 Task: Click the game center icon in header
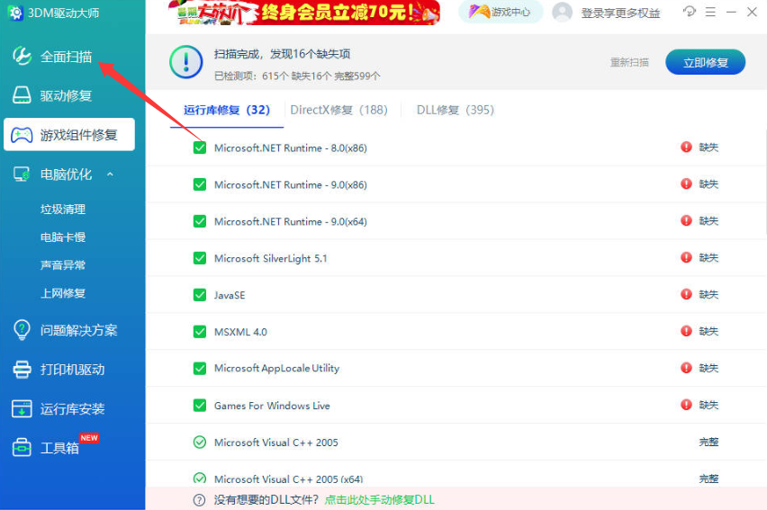click(x=479, y=12)
